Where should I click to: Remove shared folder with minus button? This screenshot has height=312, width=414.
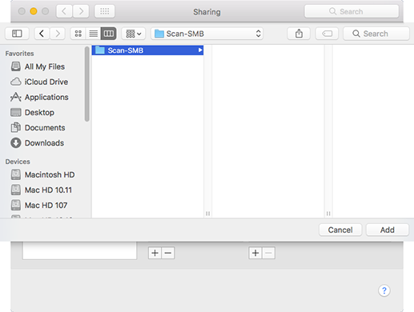168,253
